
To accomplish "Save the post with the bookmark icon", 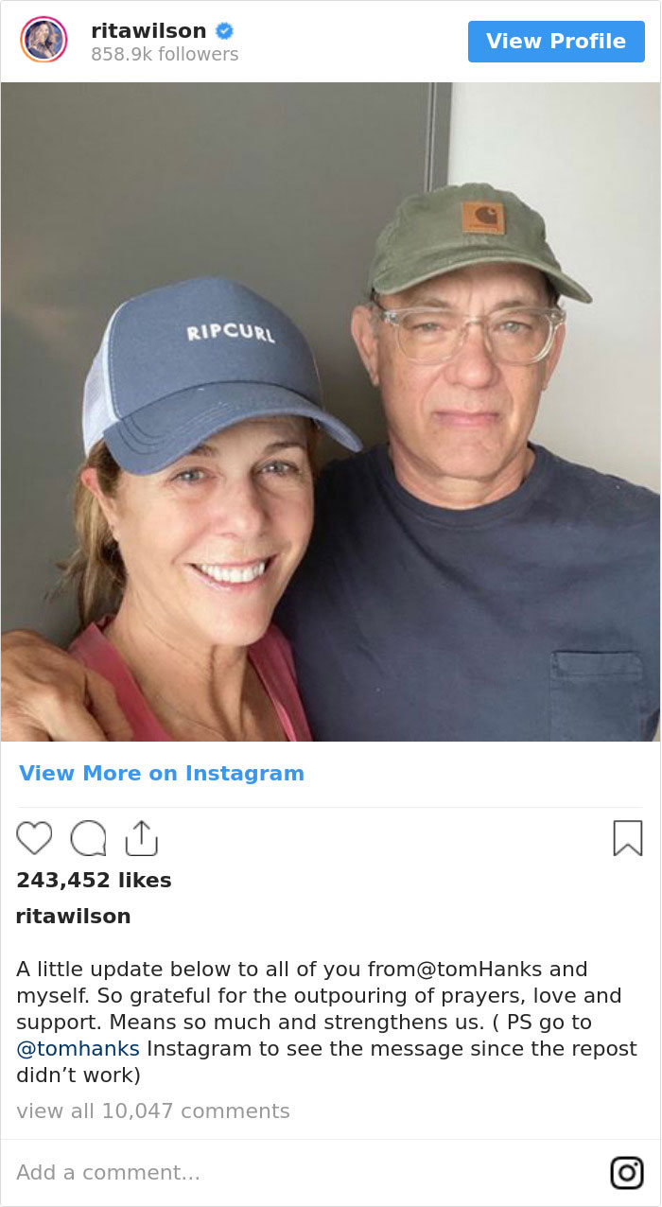I will tap(626, 838).
